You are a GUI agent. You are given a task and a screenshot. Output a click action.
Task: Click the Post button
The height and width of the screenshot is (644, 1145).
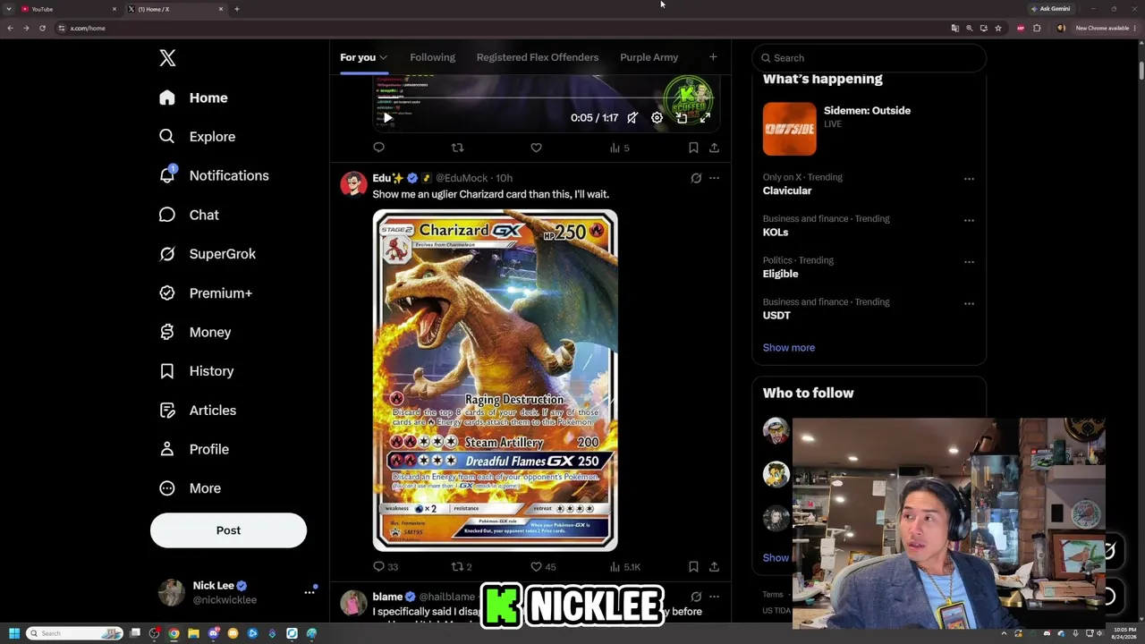[228, 530]
